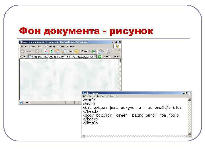Click Notepad horizontal scrollbar left arrow

point(84,136)
